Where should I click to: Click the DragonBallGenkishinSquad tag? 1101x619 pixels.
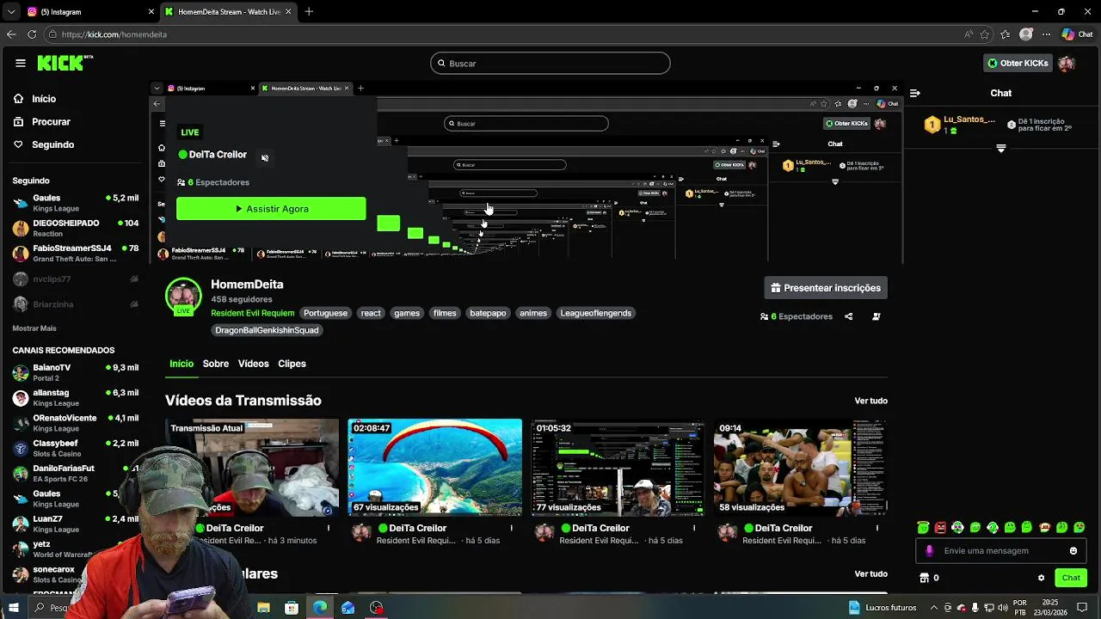coord(267,330)
